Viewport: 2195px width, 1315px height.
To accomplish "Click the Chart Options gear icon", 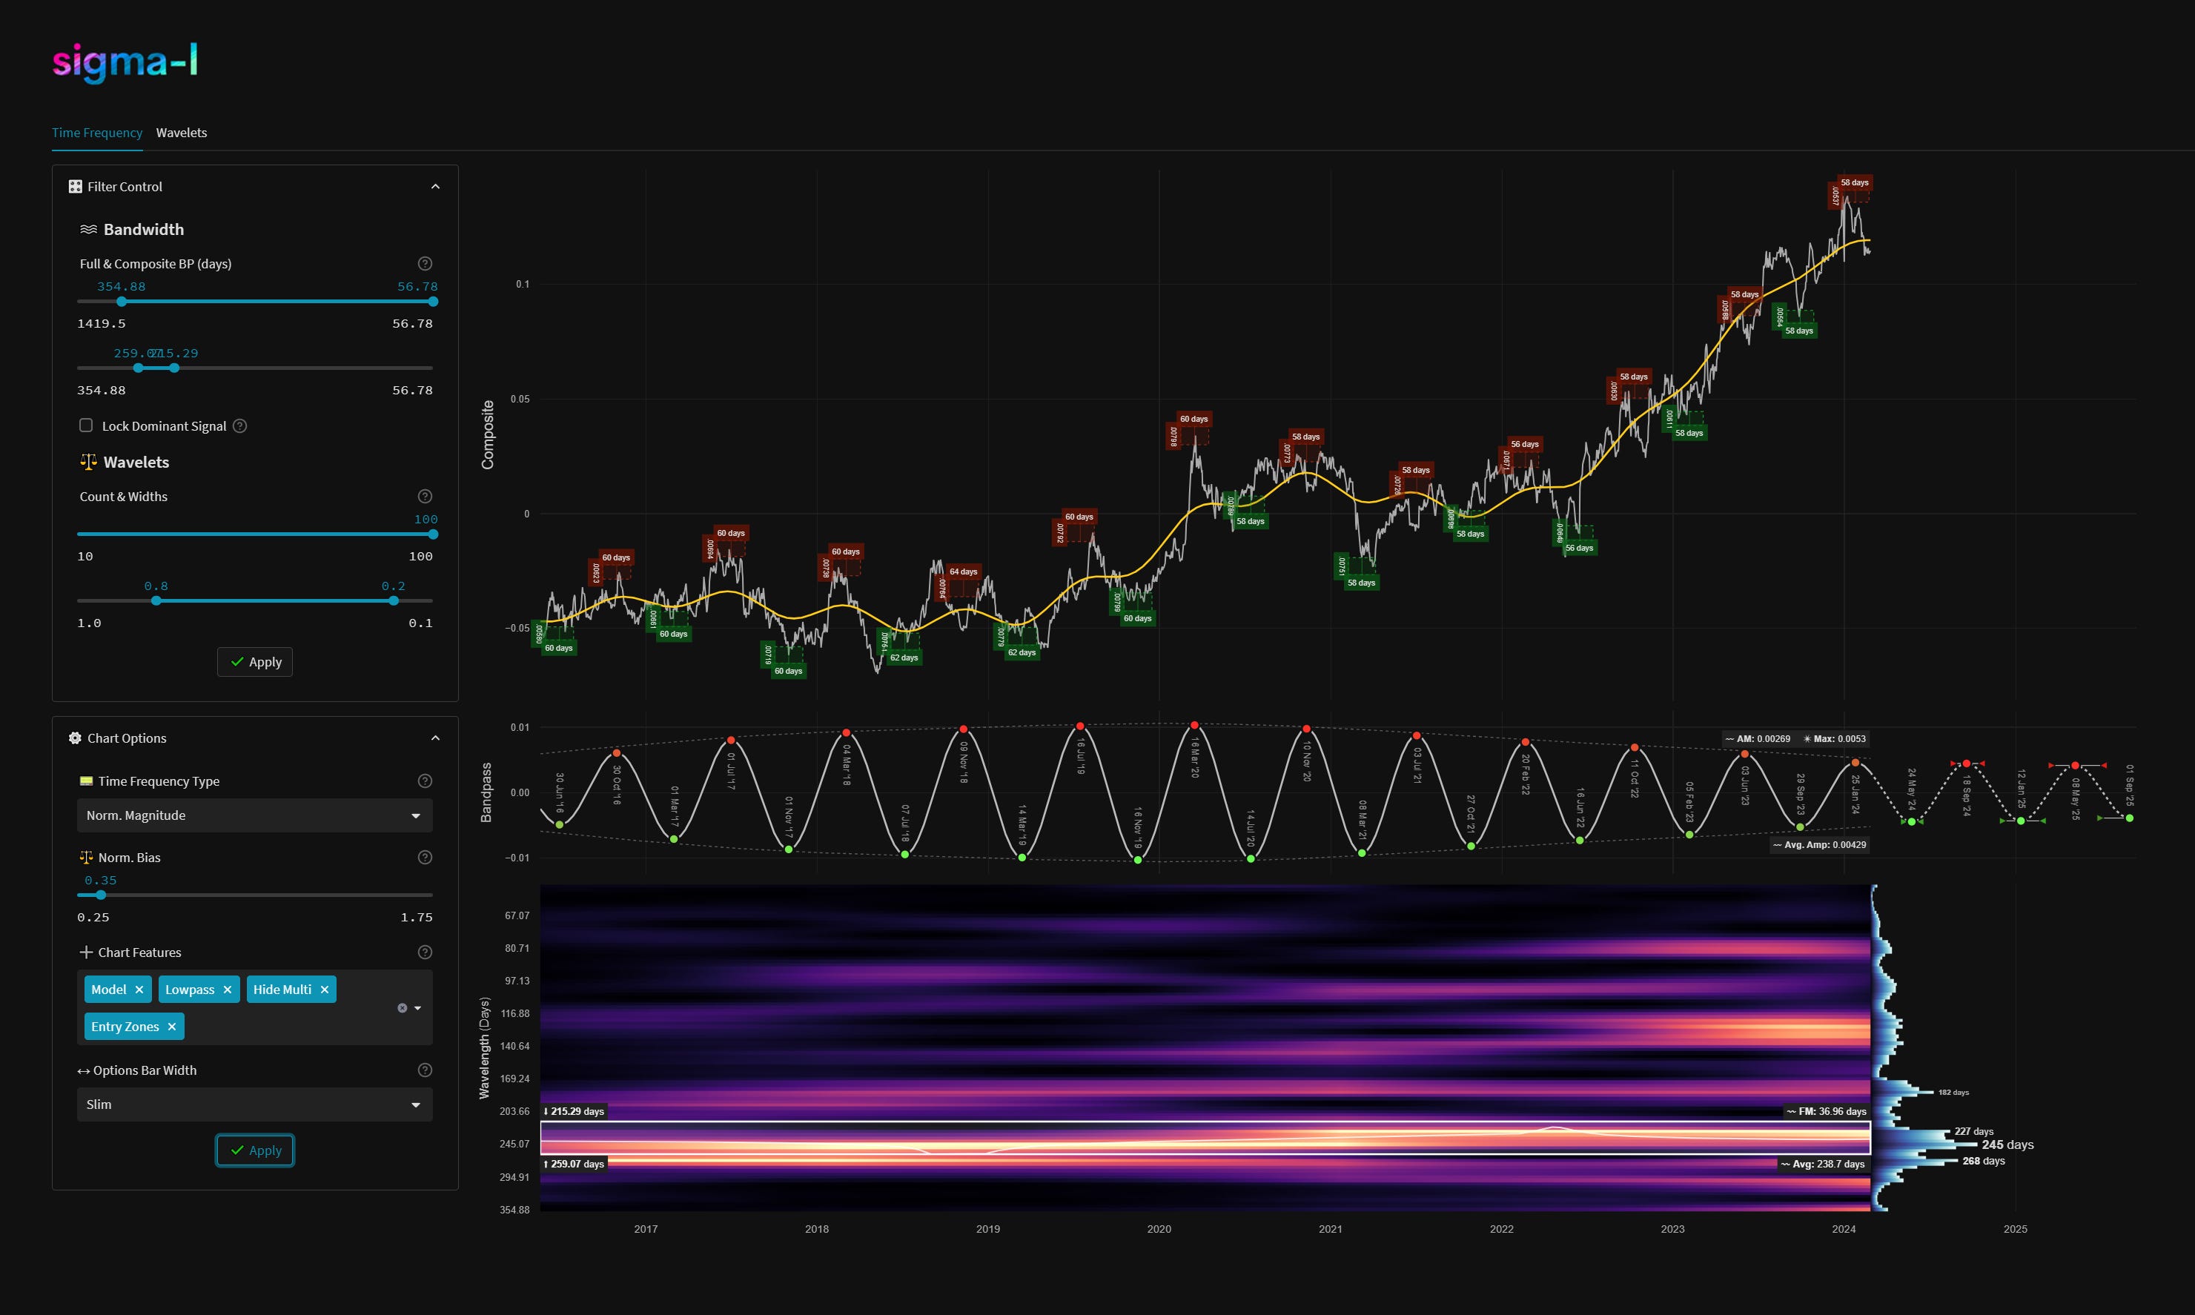I will pos(76,738).
